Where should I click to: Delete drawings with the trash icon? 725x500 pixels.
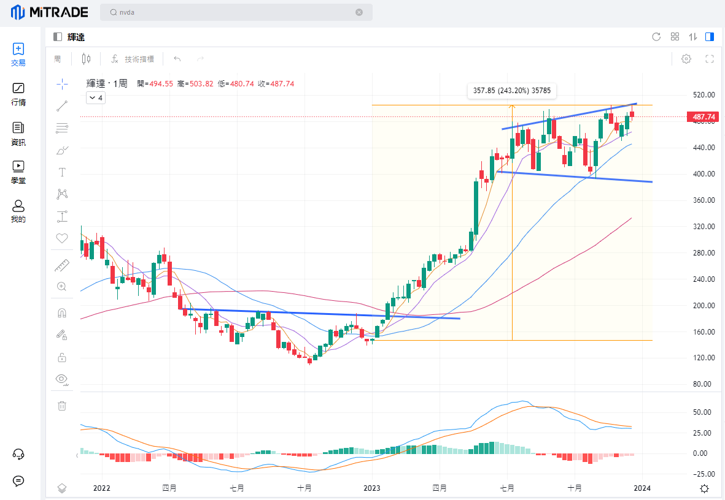tap(62, 406)
